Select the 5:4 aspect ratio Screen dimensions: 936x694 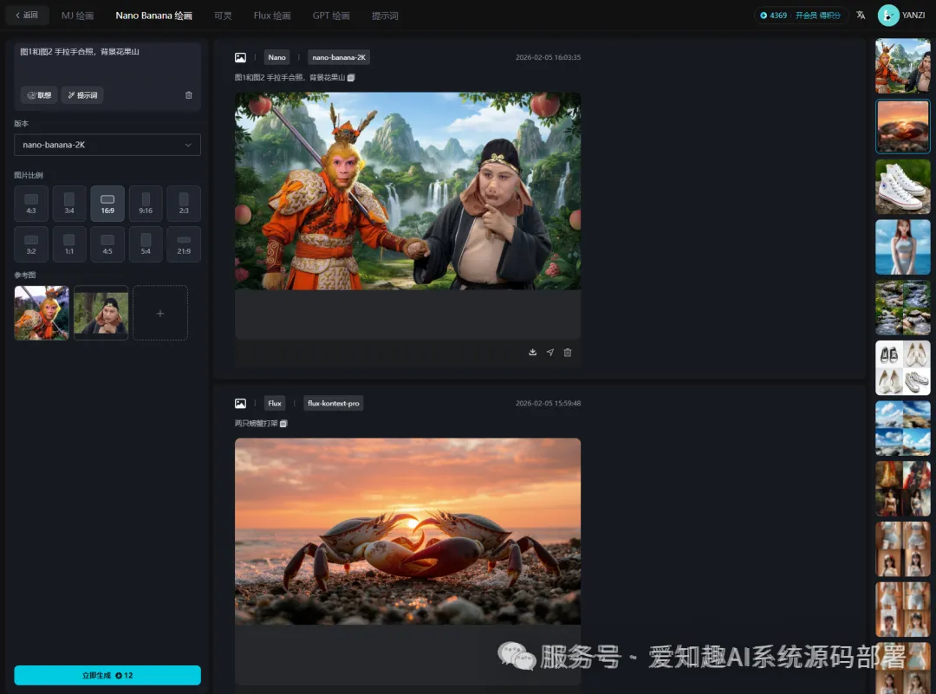tap(146, 244)
